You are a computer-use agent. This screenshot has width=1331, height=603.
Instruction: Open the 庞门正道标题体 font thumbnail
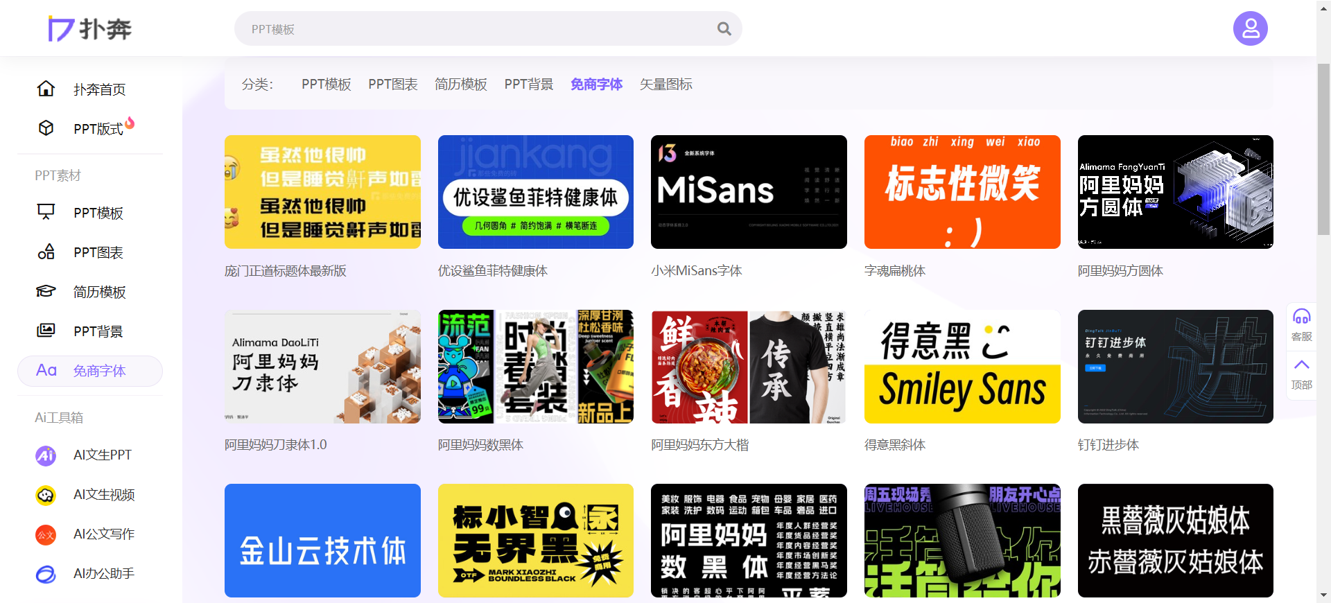pyautogui.click(x=322, y=192)
